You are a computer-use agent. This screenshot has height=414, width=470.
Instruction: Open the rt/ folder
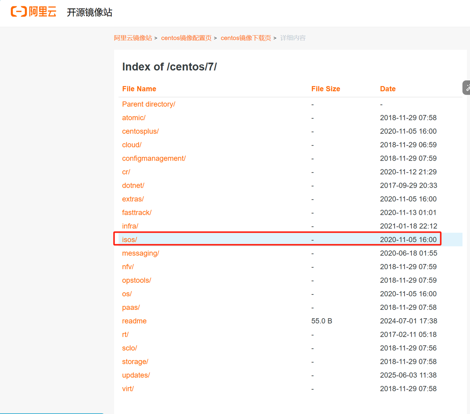point(125,335)
